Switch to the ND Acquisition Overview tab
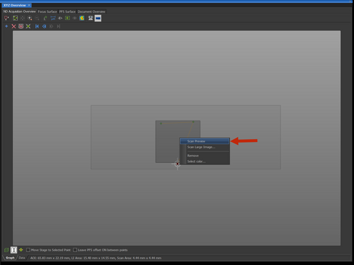The image size is (354, 265). pyautogui.click(x=19, y=11)
